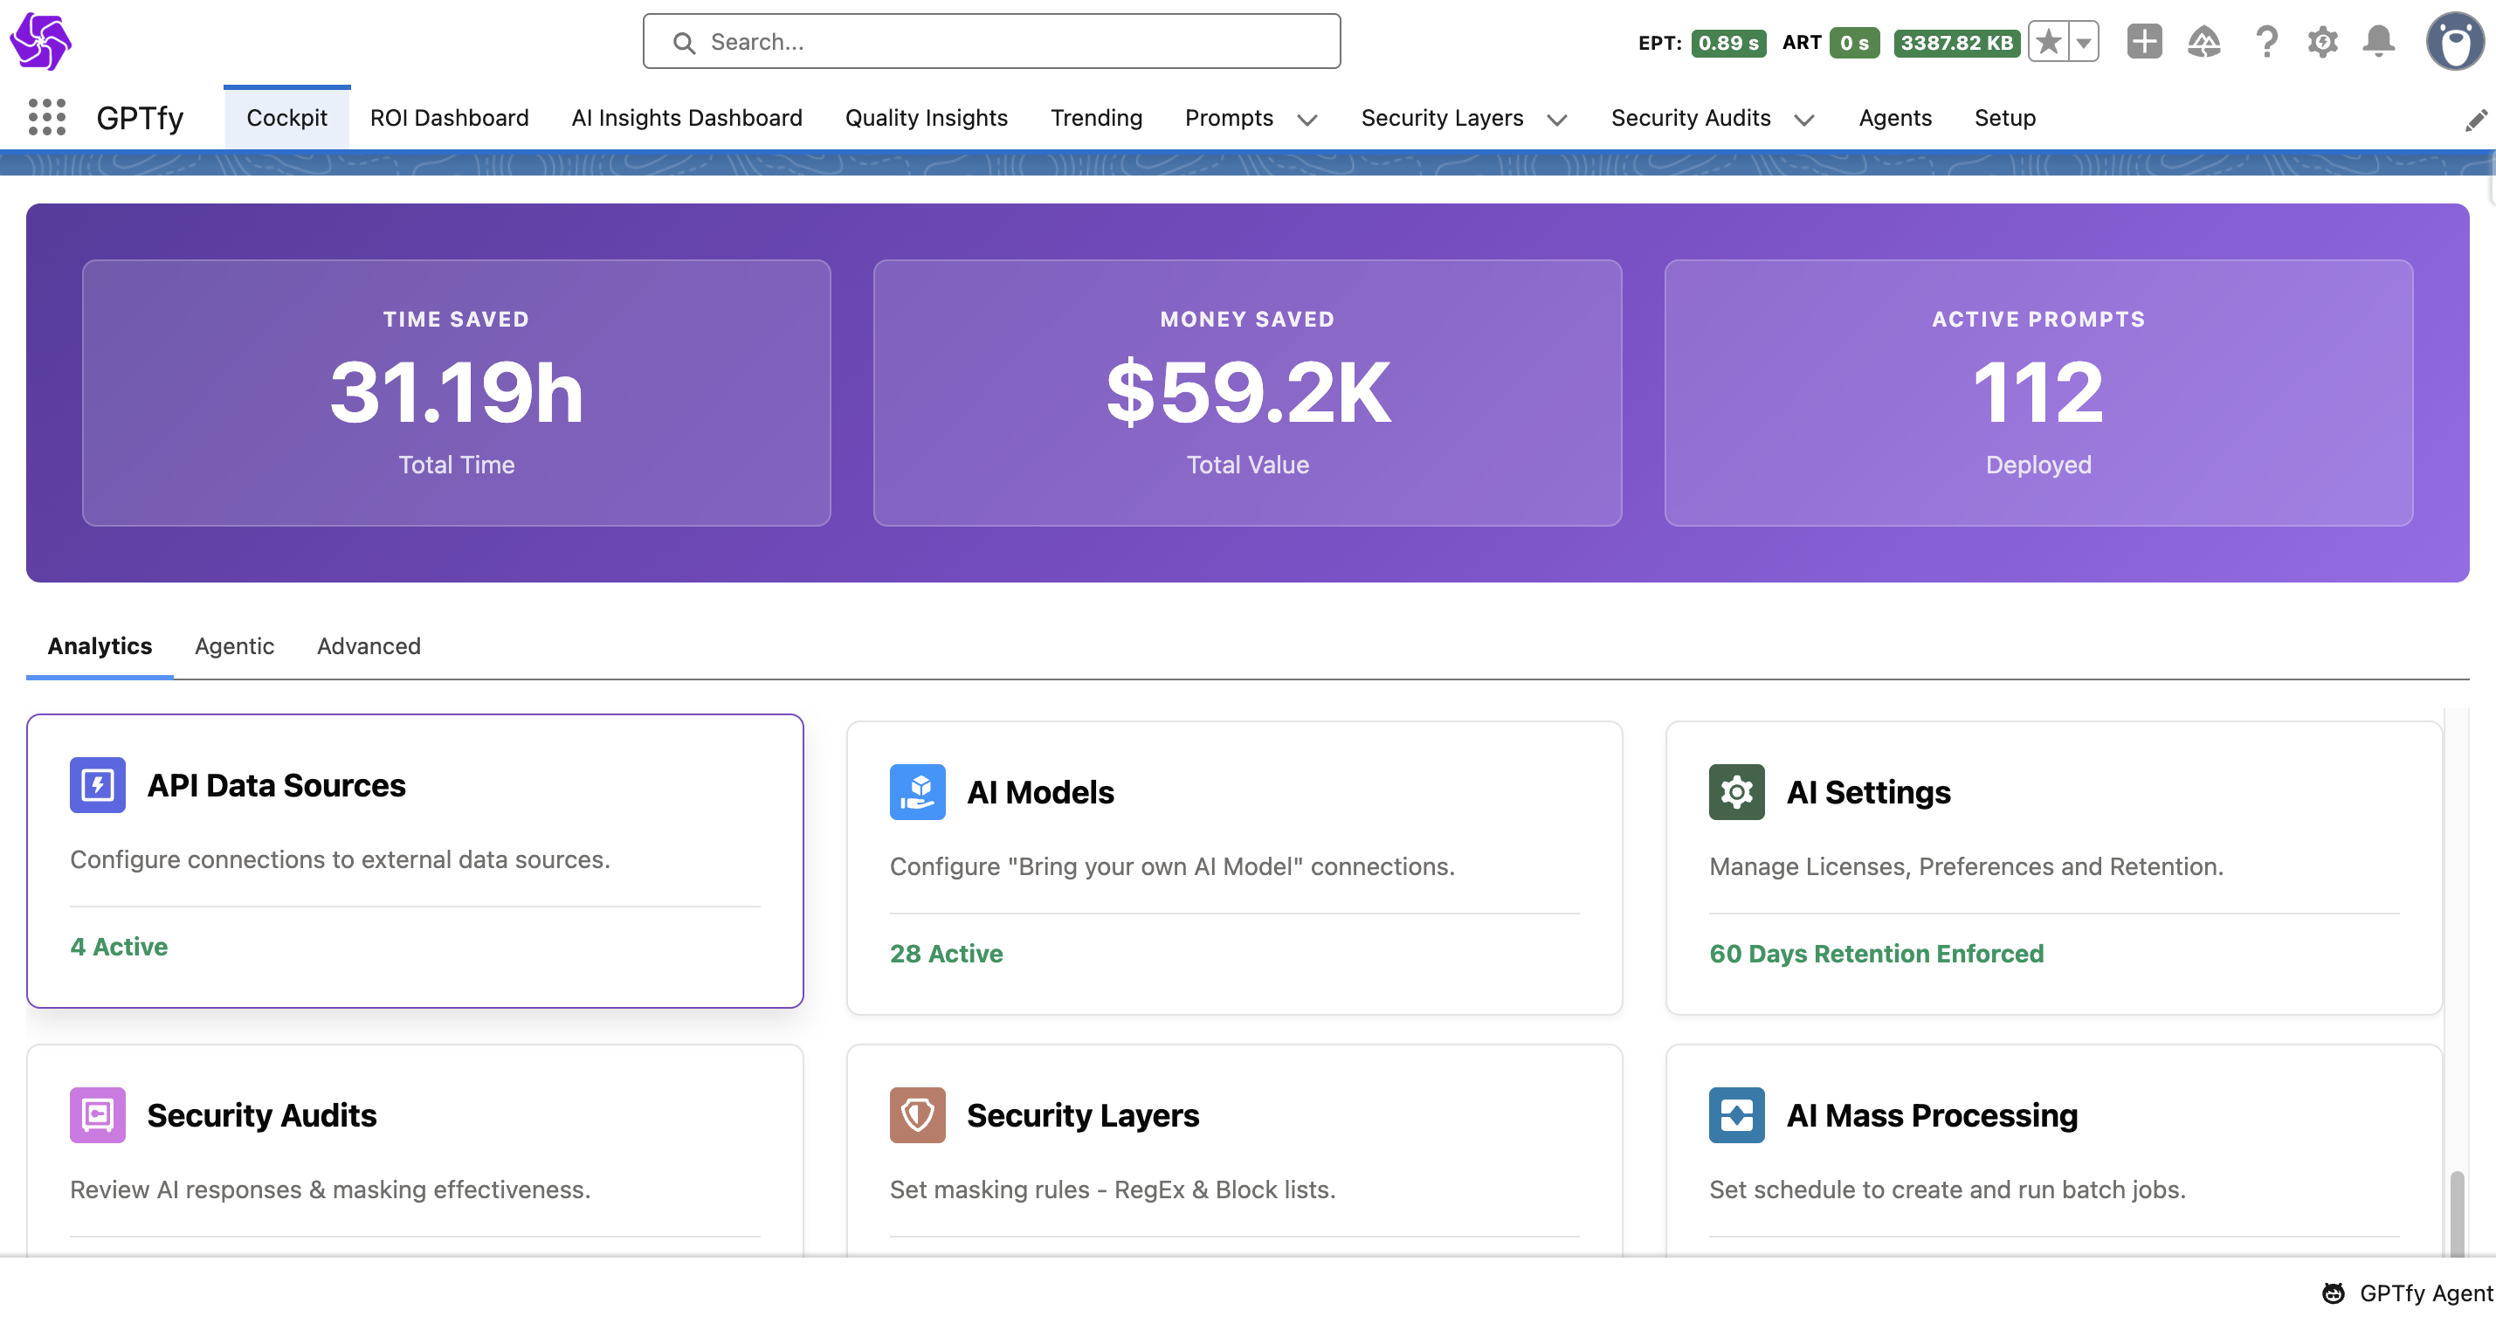The height and width of the screenshot is (1317, 2496).
Task: Open the ROI Dashboard tab
Action: [x=449, y=118]
